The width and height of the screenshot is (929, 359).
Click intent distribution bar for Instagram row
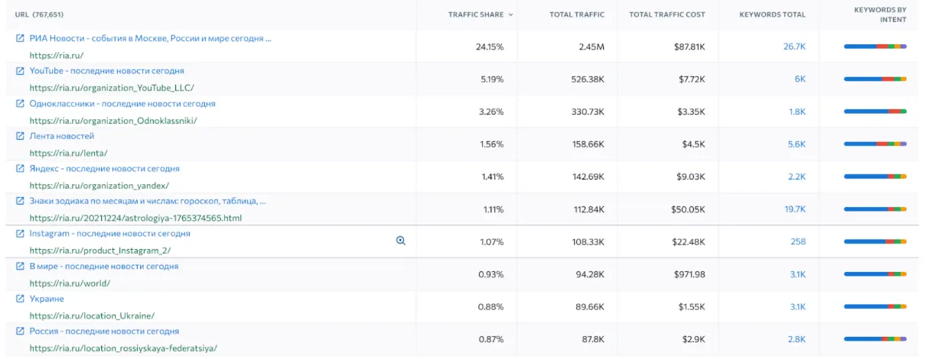[x=875, y=242]
